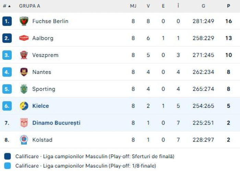
Task: Click the Aalborg team logo
Action: (24, 38)
